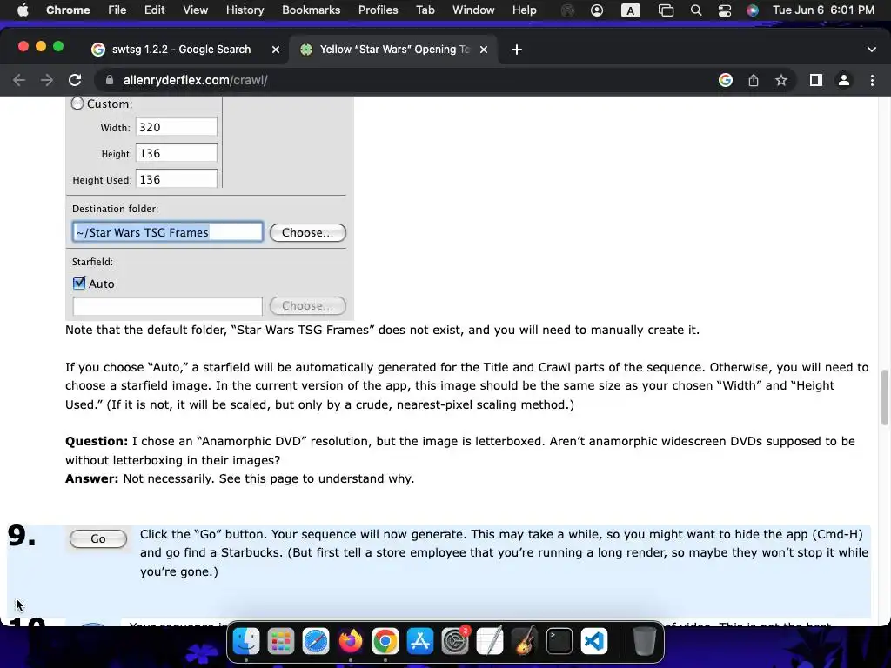891x668 pixels.
Task: Close the swtsg Google Search tab
Action: (276, 50)
